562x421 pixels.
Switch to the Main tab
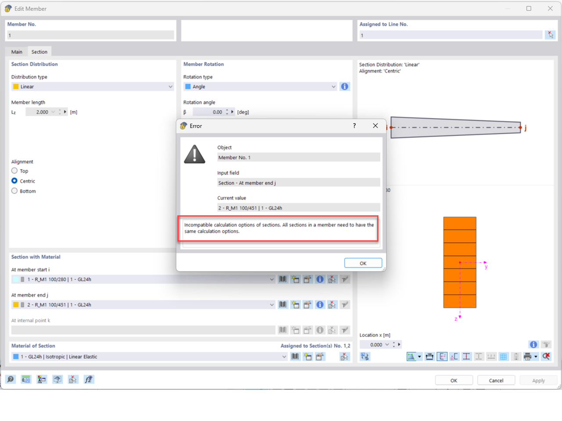[x=17, y=51]
